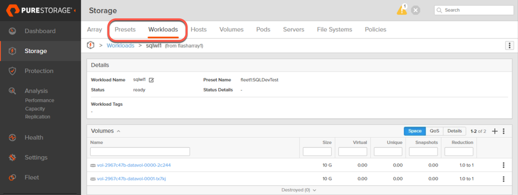Switch volume view to Space

click(415, 131)
